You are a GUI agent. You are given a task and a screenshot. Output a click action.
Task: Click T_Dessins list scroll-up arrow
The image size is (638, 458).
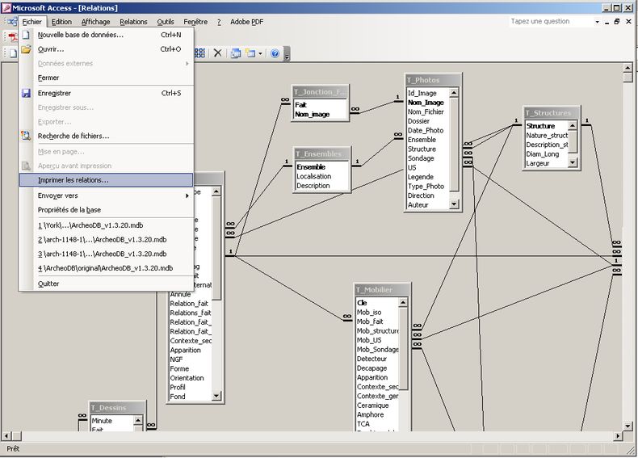(138, 420)
